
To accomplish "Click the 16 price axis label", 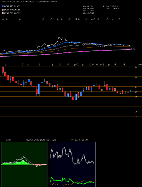I will coord(136,112).
